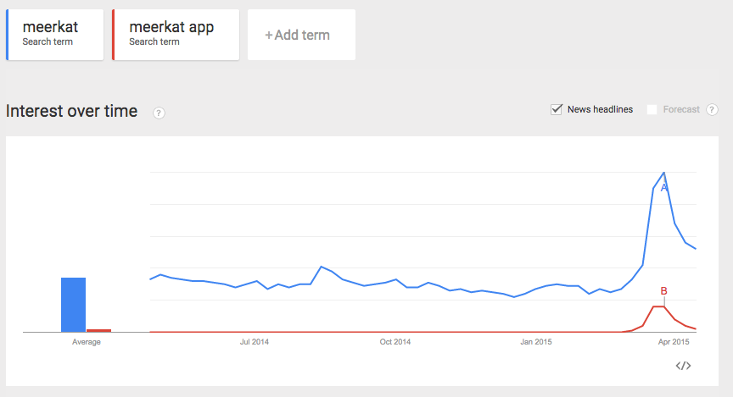Click the red color strip on meerkat app card

tap(113, 35)
